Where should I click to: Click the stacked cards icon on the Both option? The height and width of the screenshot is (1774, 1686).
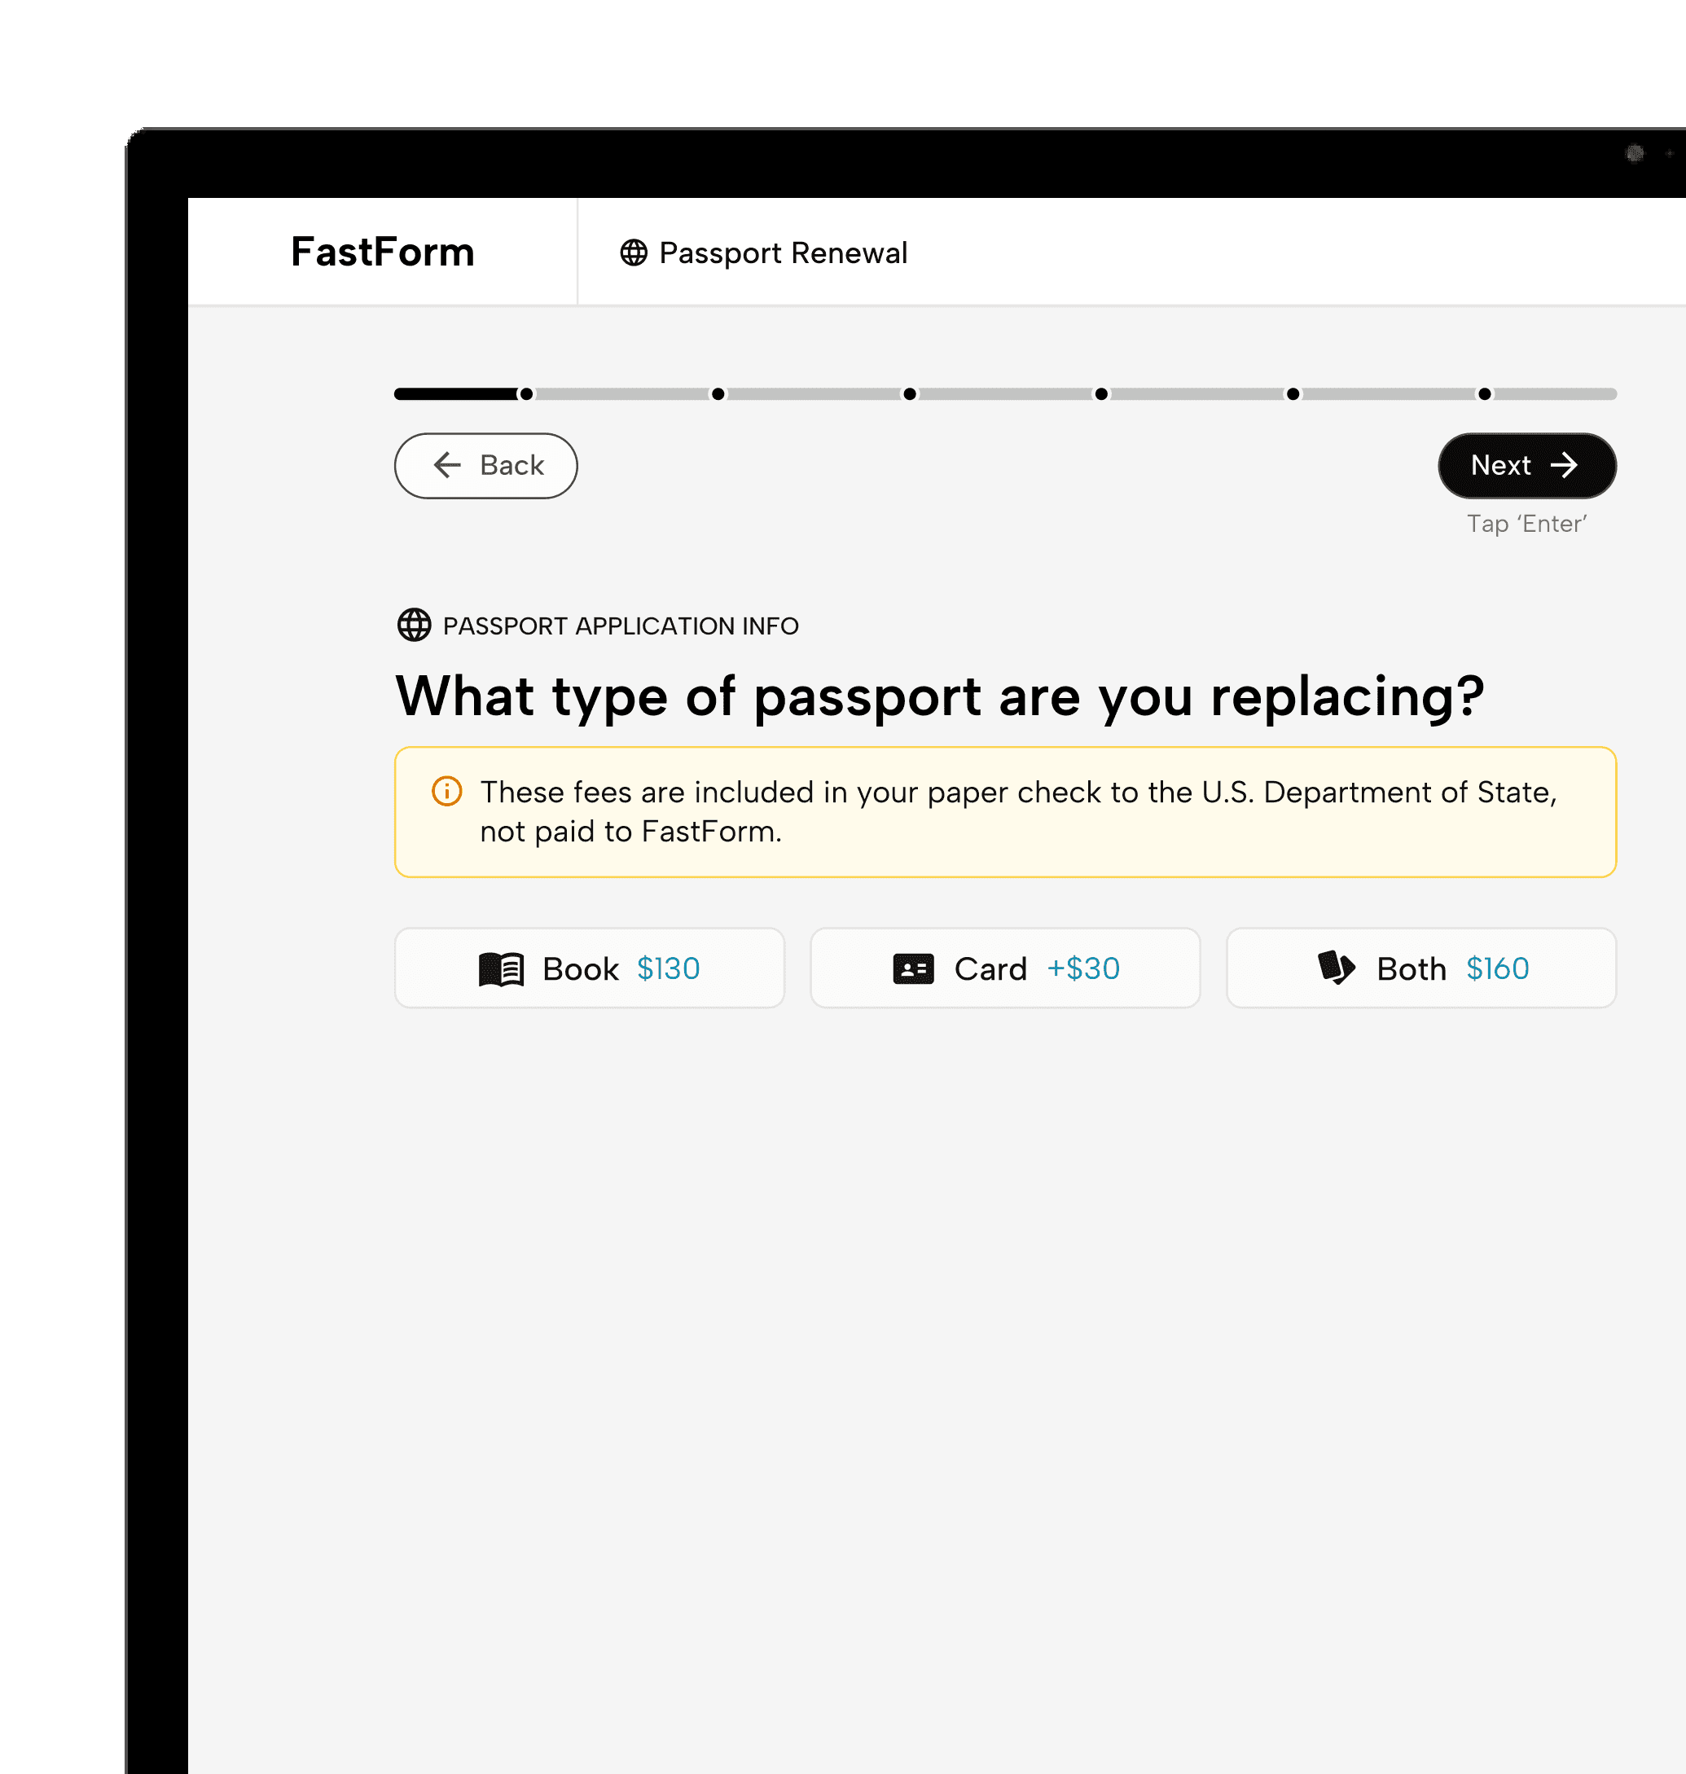[1337, 968]
